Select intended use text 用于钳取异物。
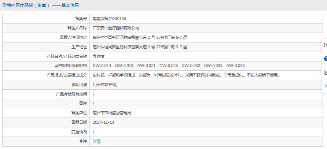Screen dimensions: 327x149 (x=106, y=85)
